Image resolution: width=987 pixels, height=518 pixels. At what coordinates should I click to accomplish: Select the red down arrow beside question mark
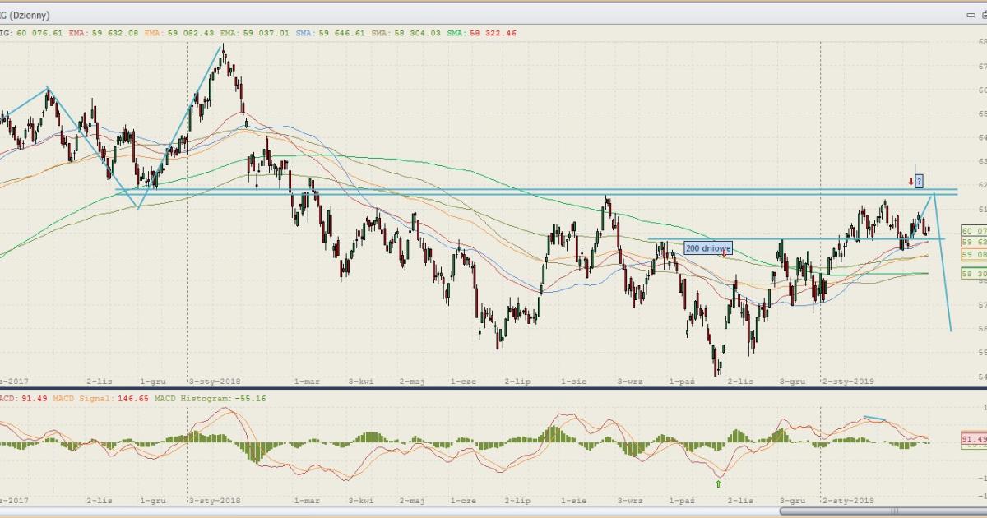911,181
